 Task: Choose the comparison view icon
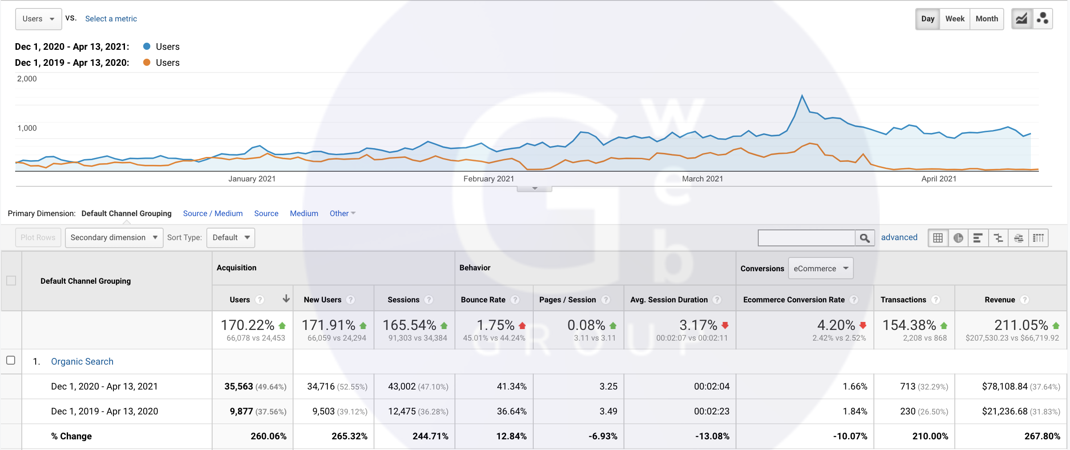tap(998, 238)
